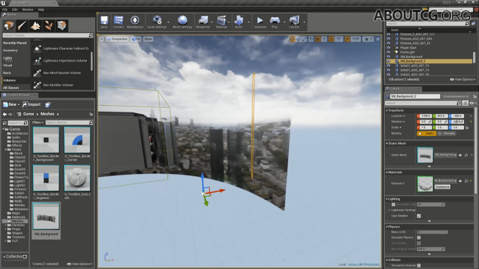This screenshot has width=479, height=269.
Task: Click the Build toolbar icon
Action: coord(238,22)
